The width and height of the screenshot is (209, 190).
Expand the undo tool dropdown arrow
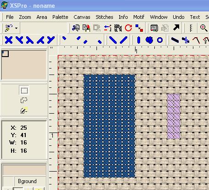point(16,28)
